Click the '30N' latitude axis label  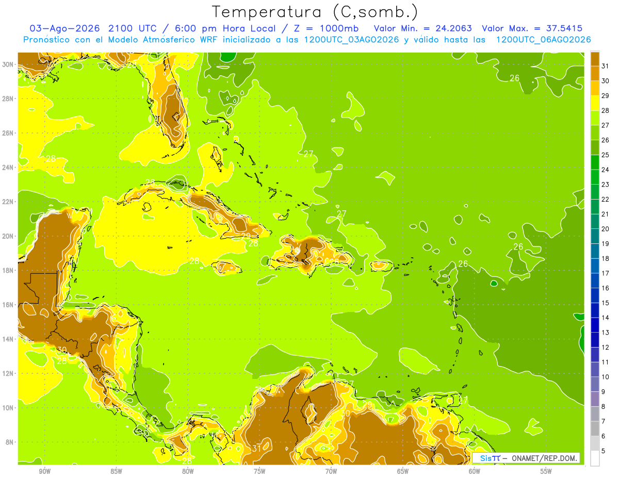click(9, 64)
